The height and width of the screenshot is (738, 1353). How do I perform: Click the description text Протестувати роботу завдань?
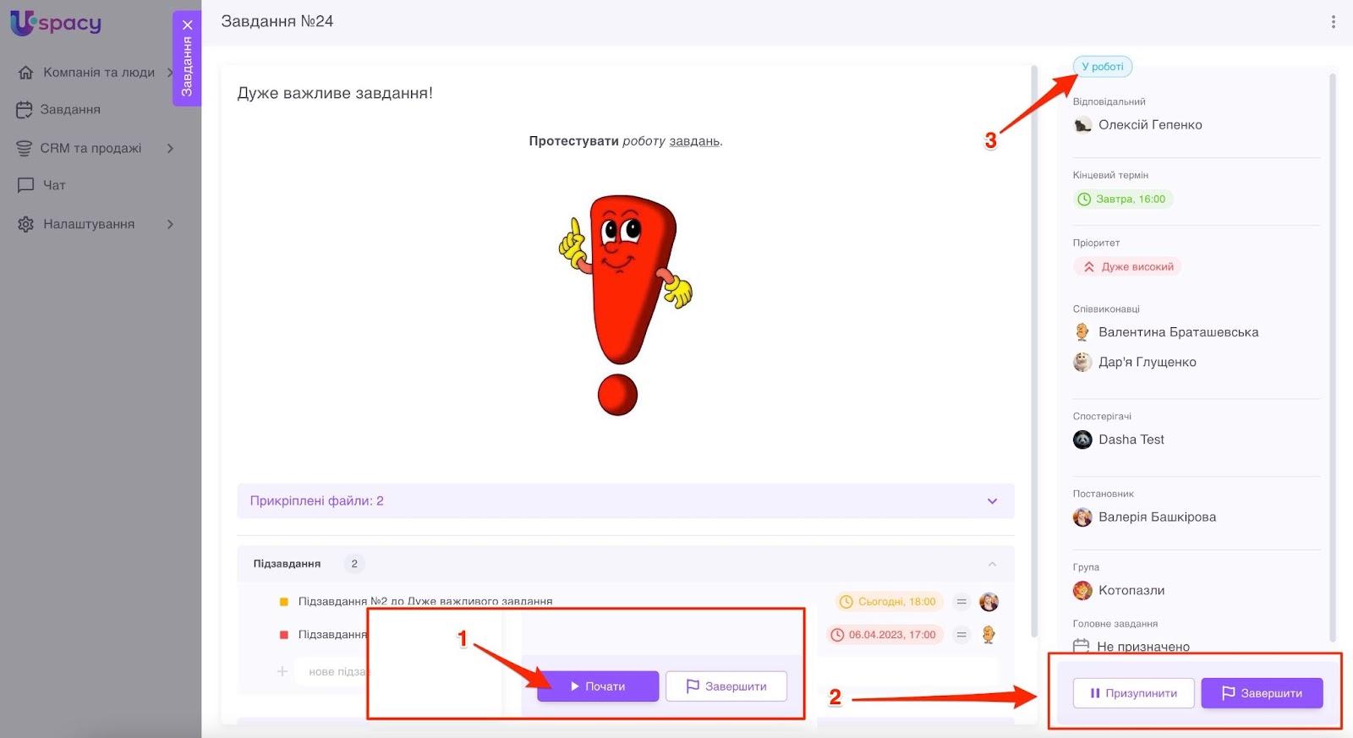coord(626,141)
